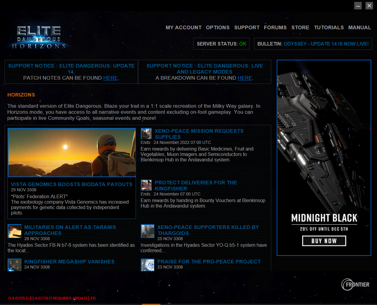Click the Frontier logo
The height and width of the screenshot is (305, 377).
click(x=356, y=284)
